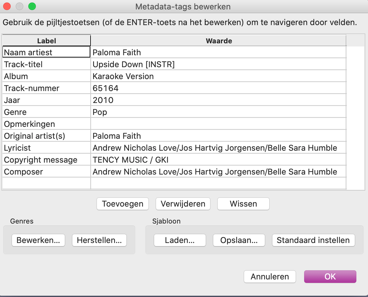Reset genres with Herstellen... button

click(x=99, y=240)
